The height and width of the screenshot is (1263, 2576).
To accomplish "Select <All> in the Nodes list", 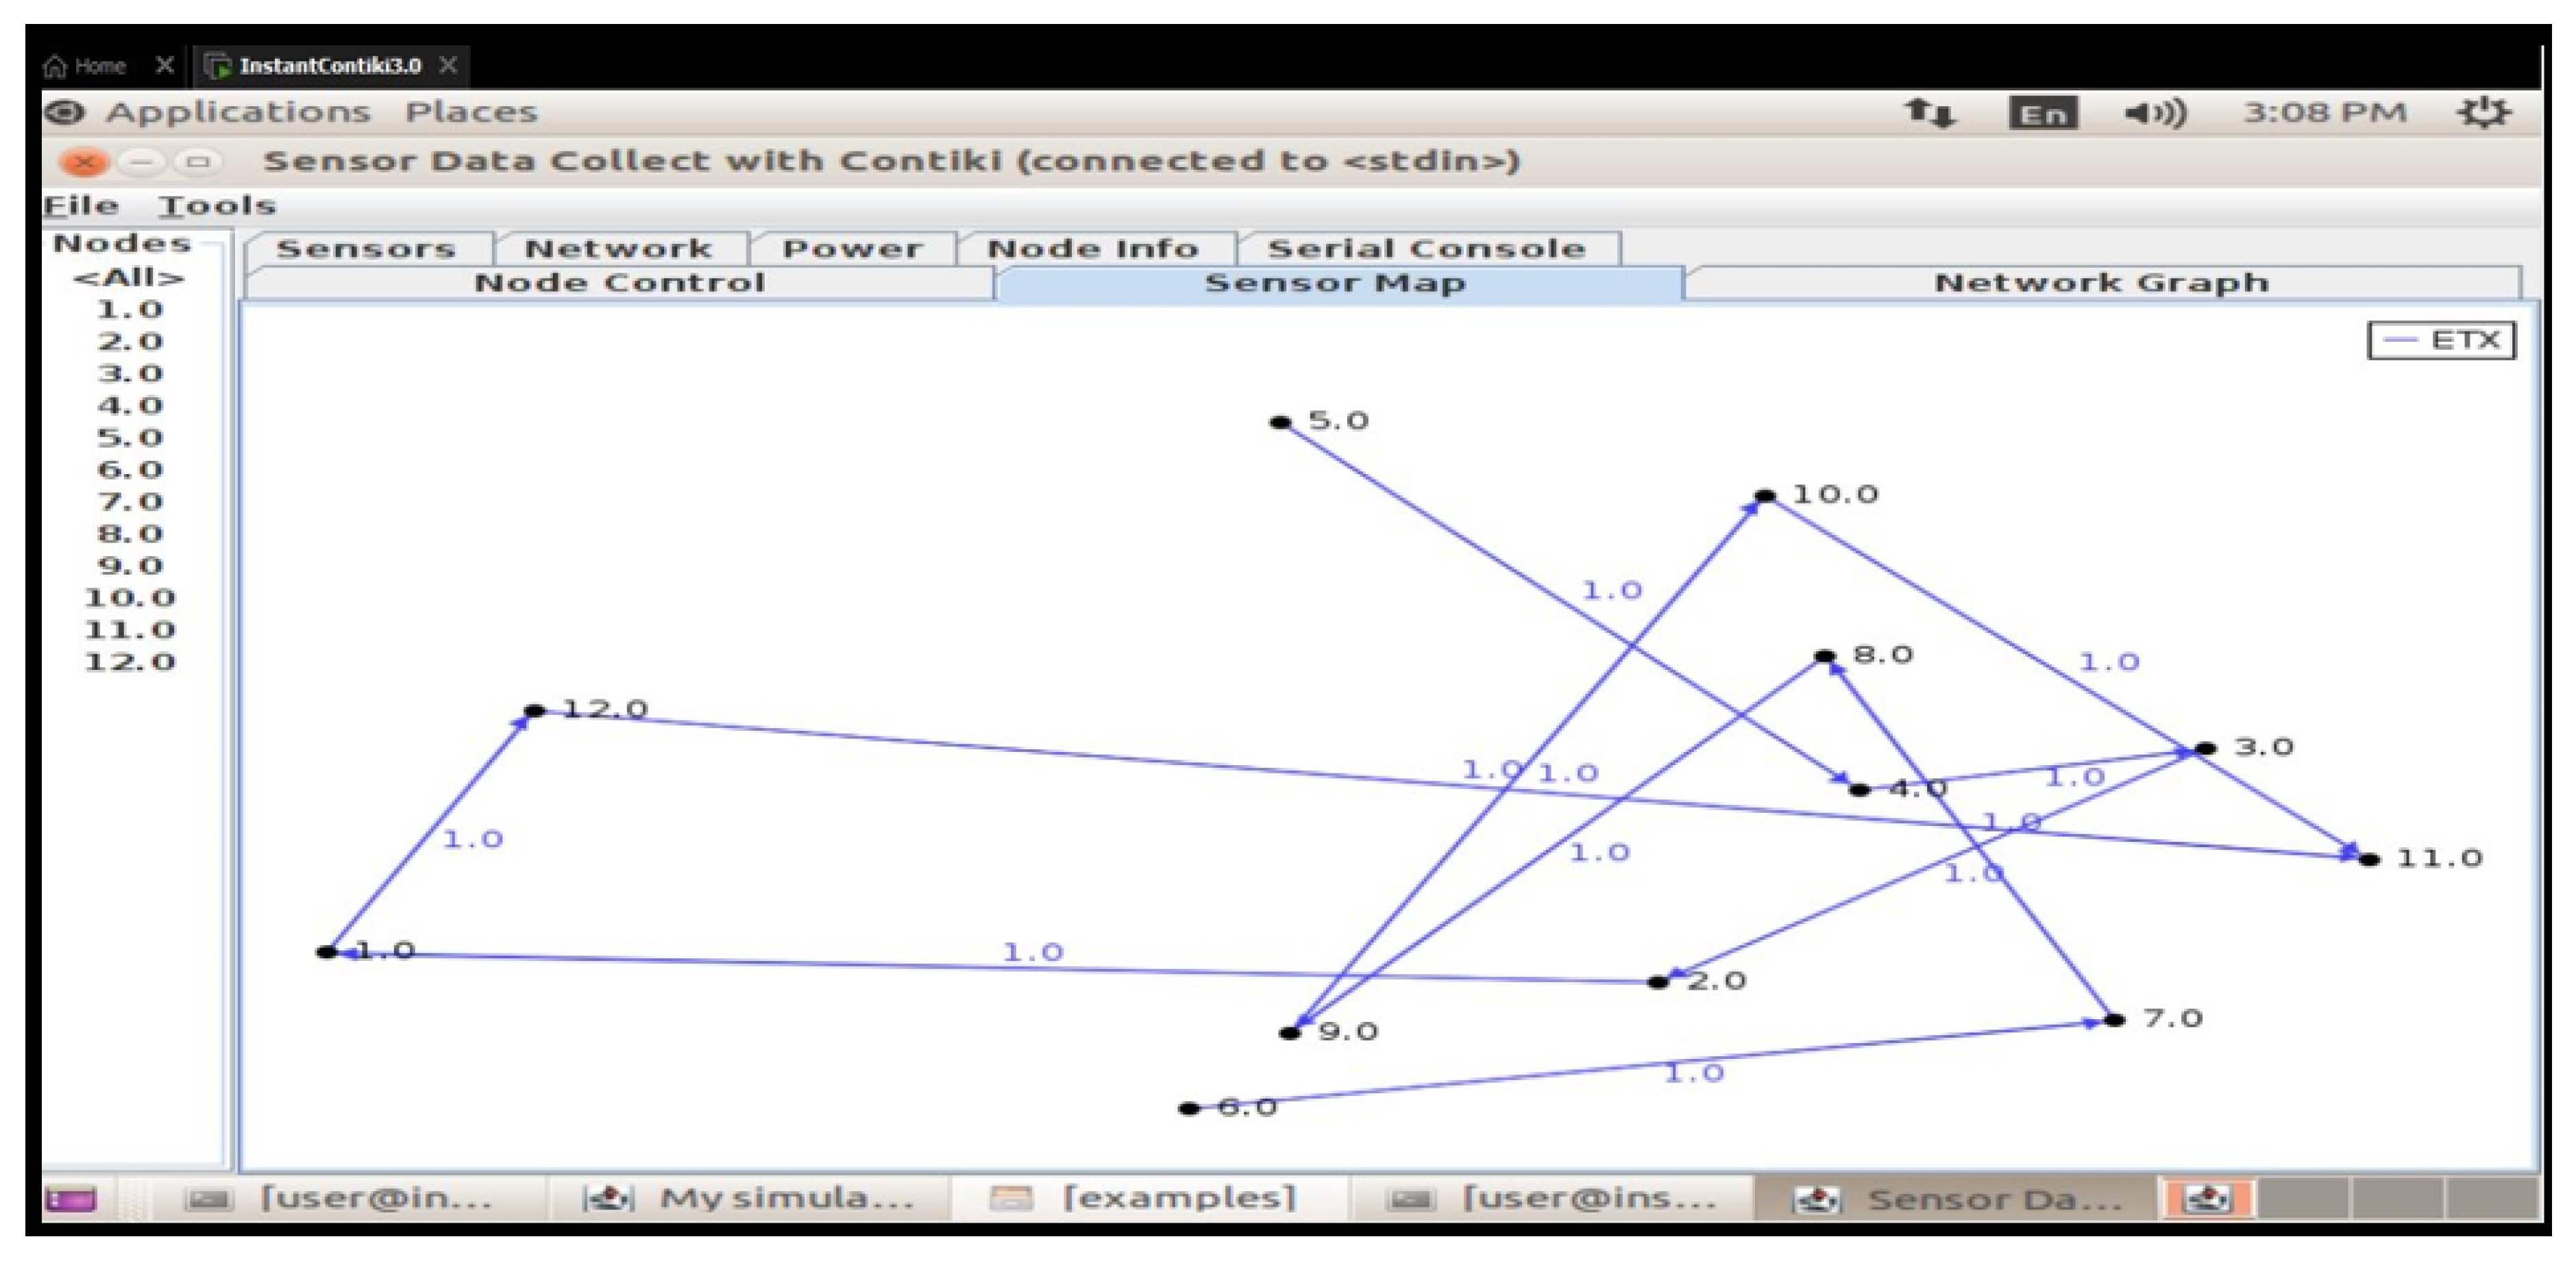I will (129, 278).
